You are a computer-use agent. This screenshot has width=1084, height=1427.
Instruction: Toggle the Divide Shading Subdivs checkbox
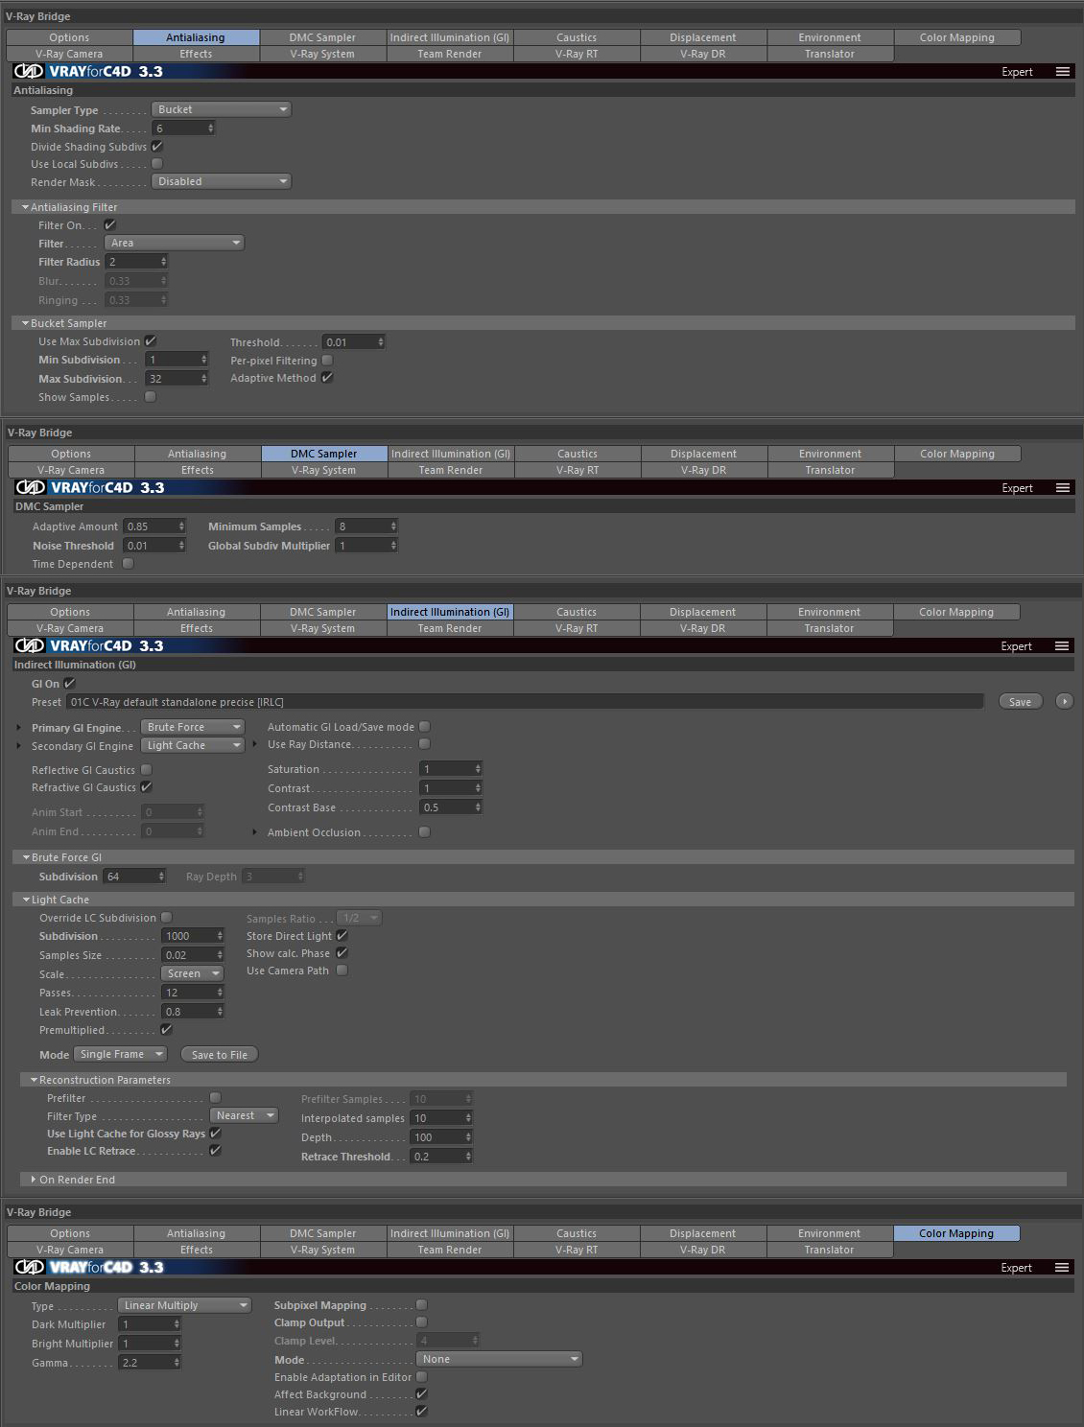tap(156, 147)
